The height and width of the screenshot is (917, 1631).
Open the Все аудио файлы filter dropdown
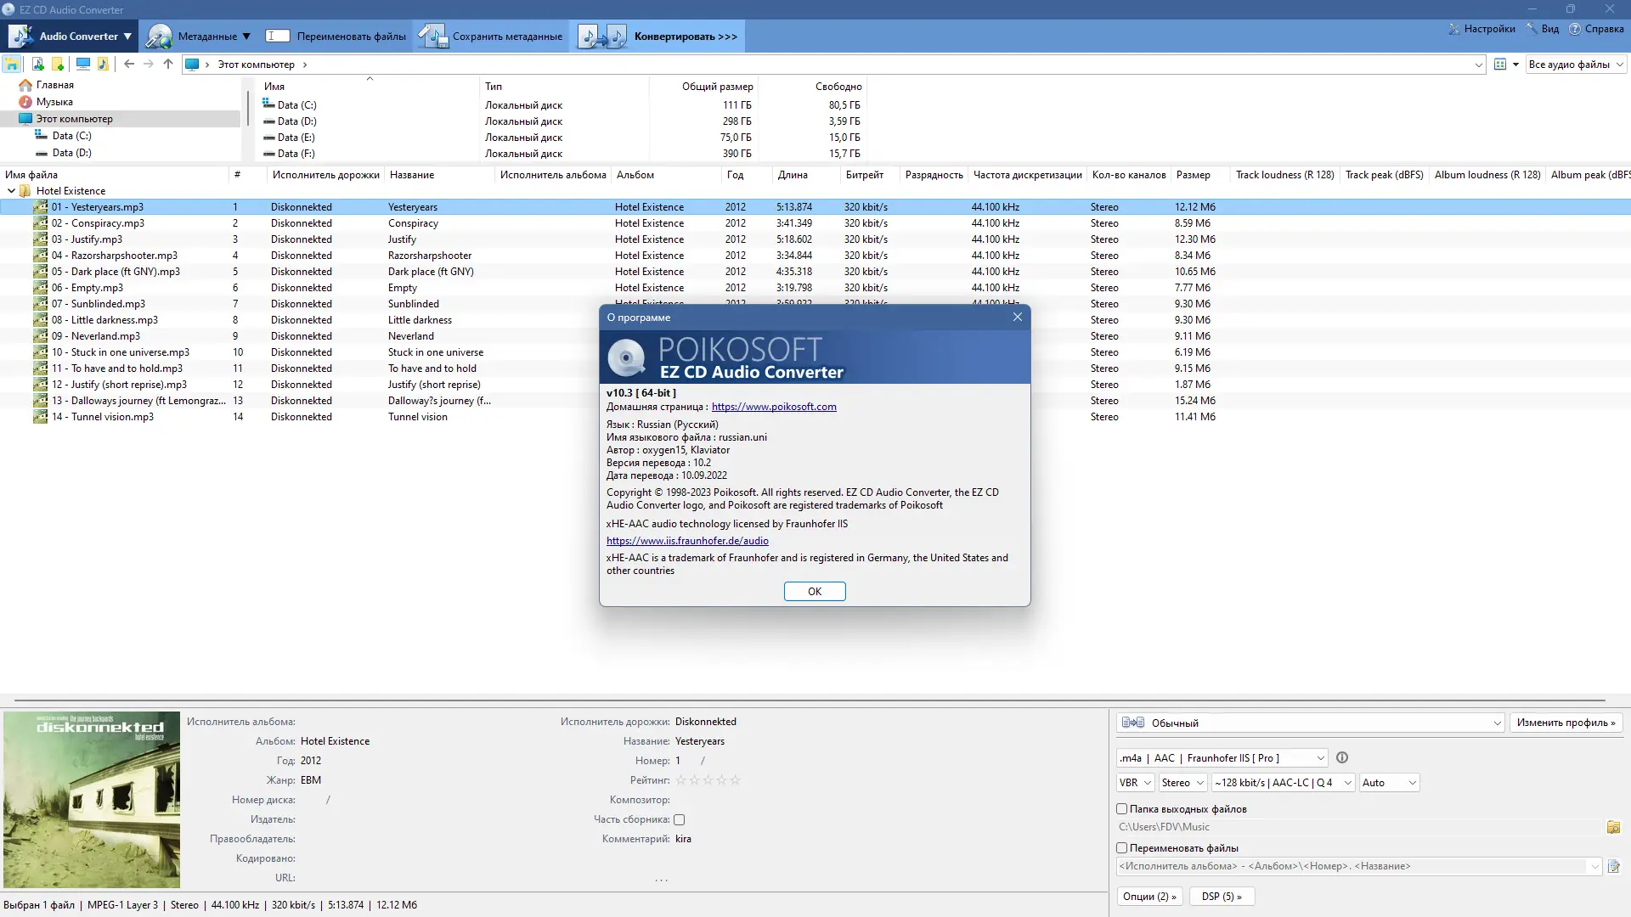1576,64
